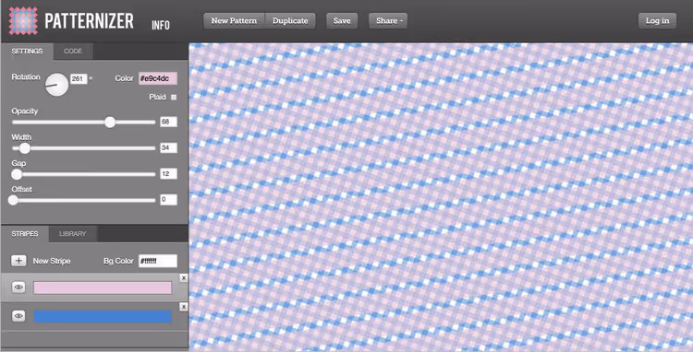
Task: Click the Offset value field 0
Action: click(x=168, y=200)
